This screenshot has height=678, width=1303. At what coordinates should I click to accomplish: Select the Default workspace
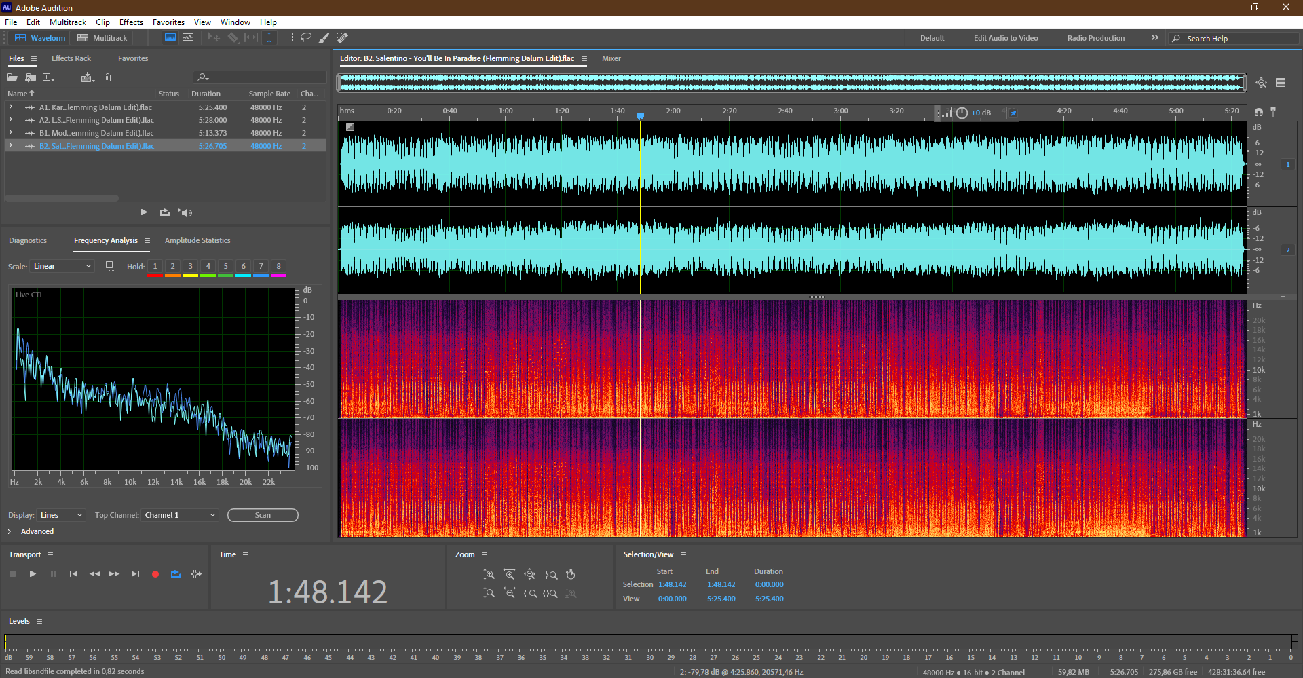click(932, 38)
